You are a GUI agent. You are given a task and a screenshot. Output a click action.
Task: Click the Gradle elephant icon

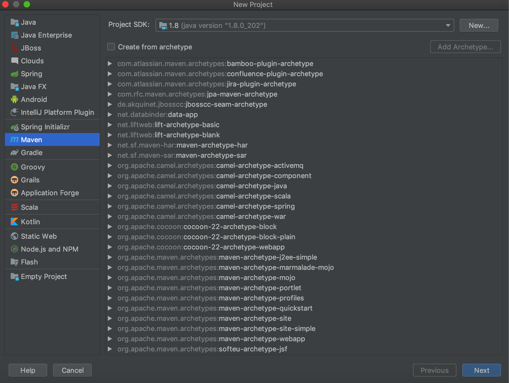pyautogui.click(x=14, y=153)
